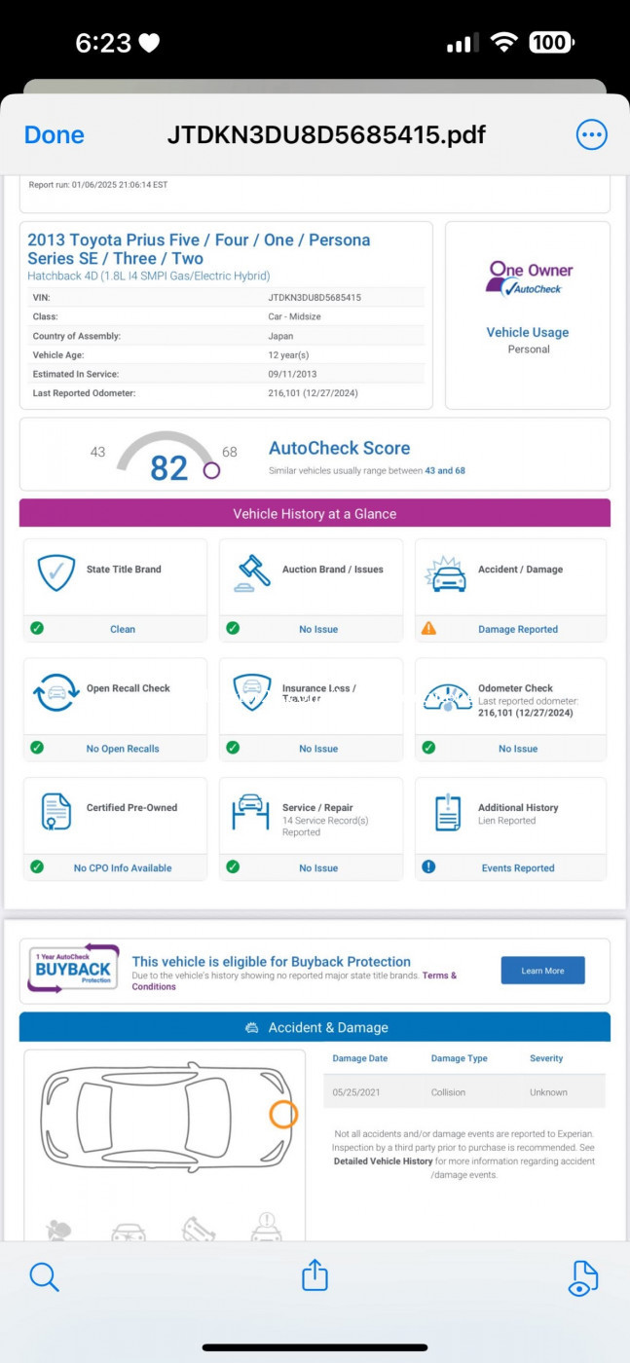Click green check beside No CPO Info
630x1363 pixels.
click(x=37, y=866)
